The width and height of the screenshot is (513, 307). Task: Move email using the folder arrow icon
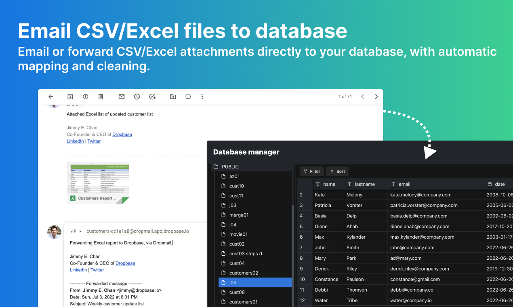click(173, 97)
